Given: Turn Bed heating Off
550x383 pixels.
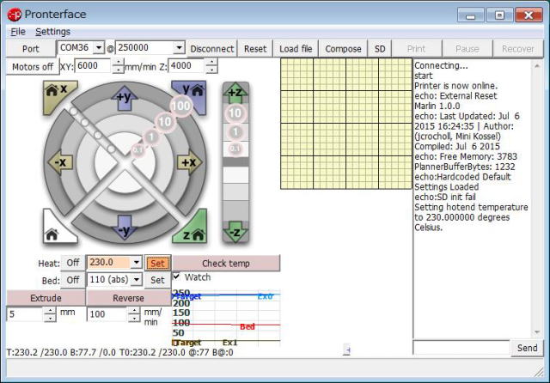Looking at the screenshot, I should click(x=73, y=280).
